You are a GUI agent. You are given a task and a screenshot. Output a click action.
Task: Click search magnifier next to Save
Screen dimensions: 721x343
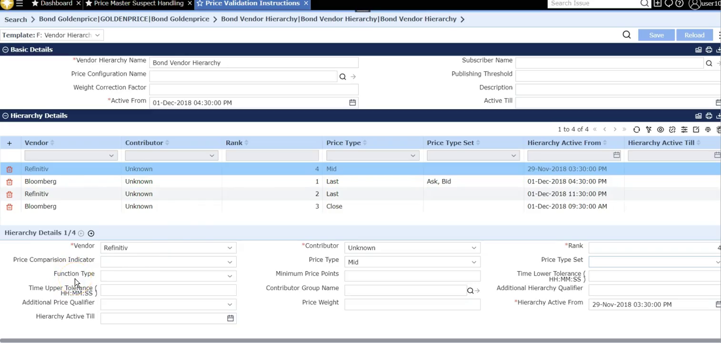[x=627, y=35]
